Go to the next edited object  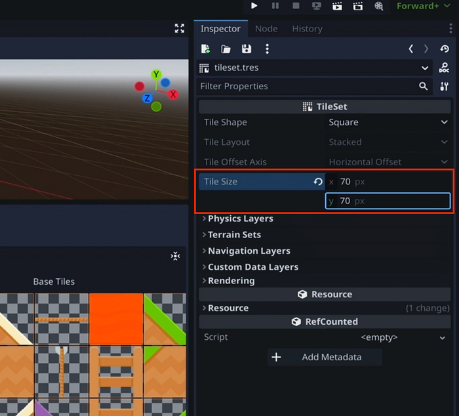point(426,49)
